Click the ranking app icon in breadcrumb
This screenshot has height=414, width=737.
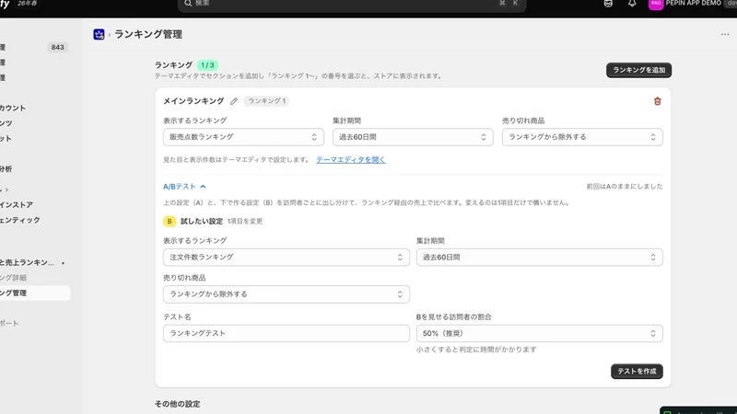tap(99, 34)
